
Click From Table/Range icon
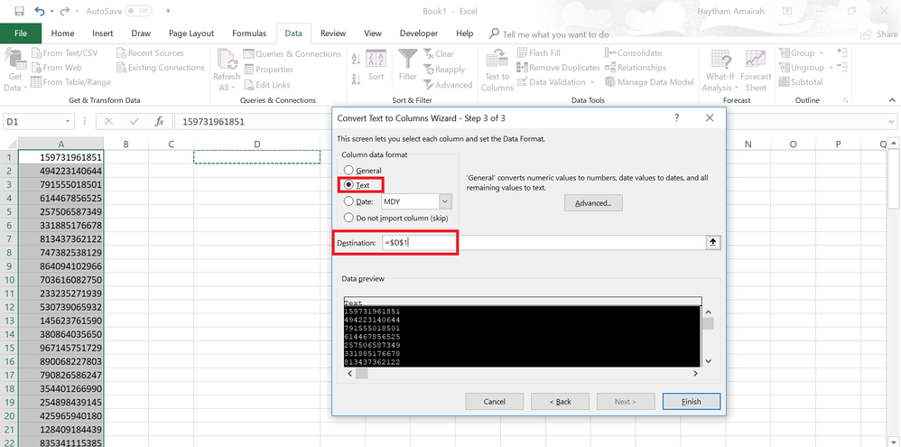pyautogui.click(x=37, y=82)
